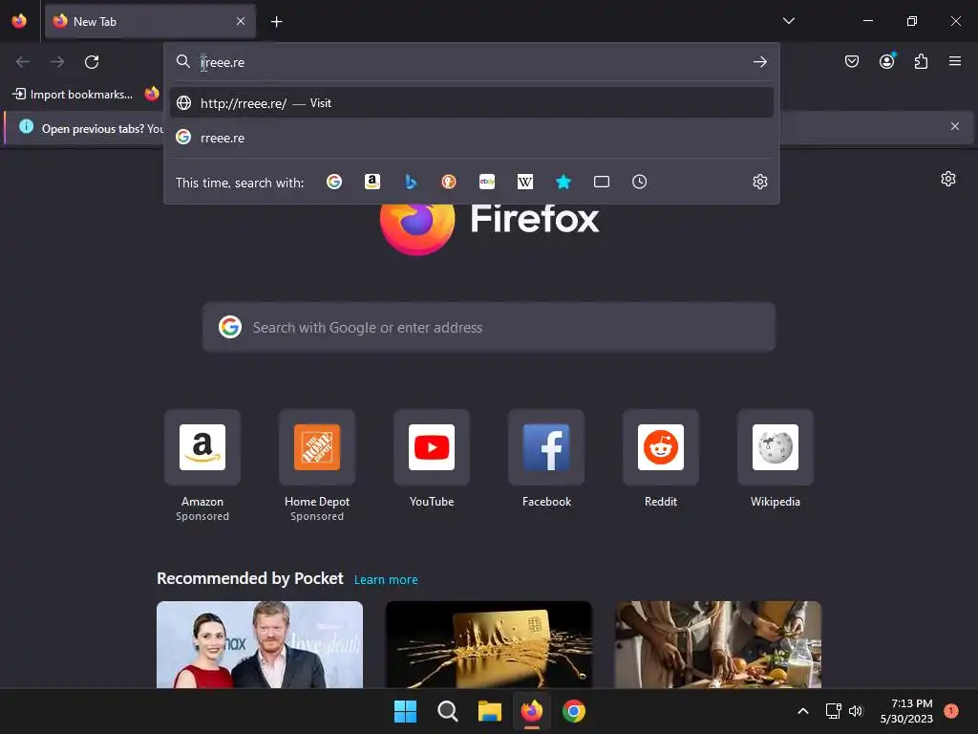Open Wikipedia shortcut tile

tap(776, 447)
